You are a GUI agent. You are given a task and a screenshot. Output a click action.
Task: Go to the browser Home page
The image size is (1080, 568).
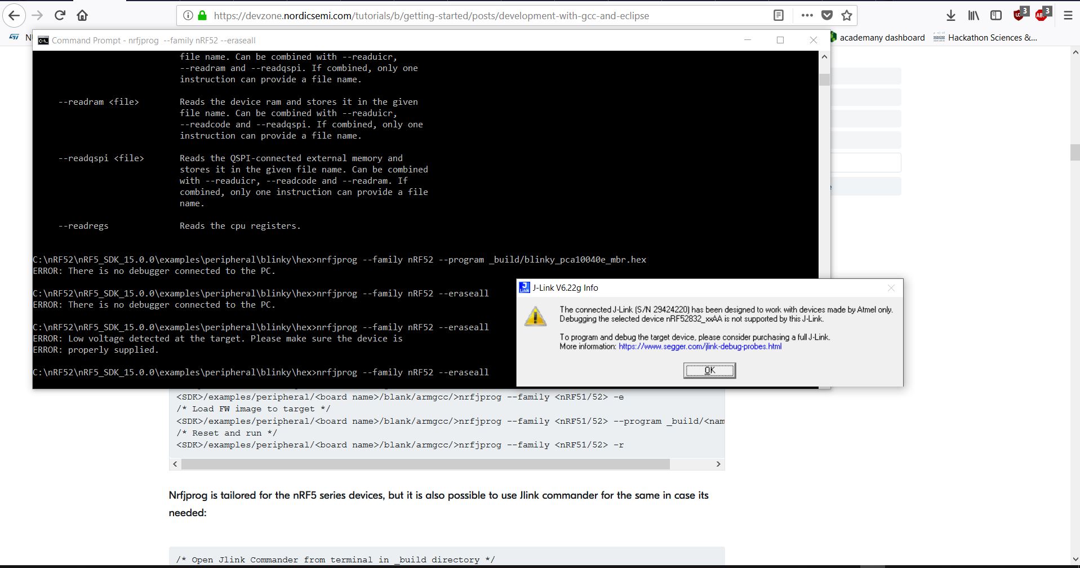(82, 16)
